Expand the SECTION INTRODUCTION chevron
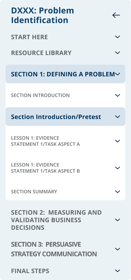The width and height of the screenshot is (131, 280). click(118, 95)
